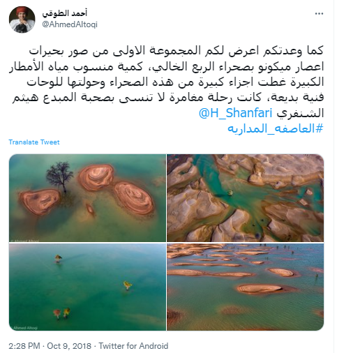The height and width of the screenshot is (353, 337).
Task: Open the three-dot more options menu
Action: tap(319, 14)
